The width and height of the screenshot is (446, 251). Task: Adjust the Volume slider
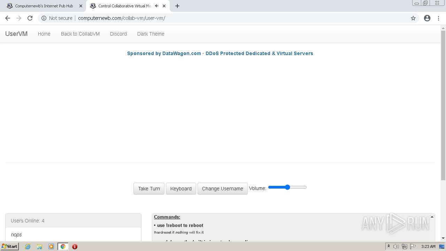point(287,187)
